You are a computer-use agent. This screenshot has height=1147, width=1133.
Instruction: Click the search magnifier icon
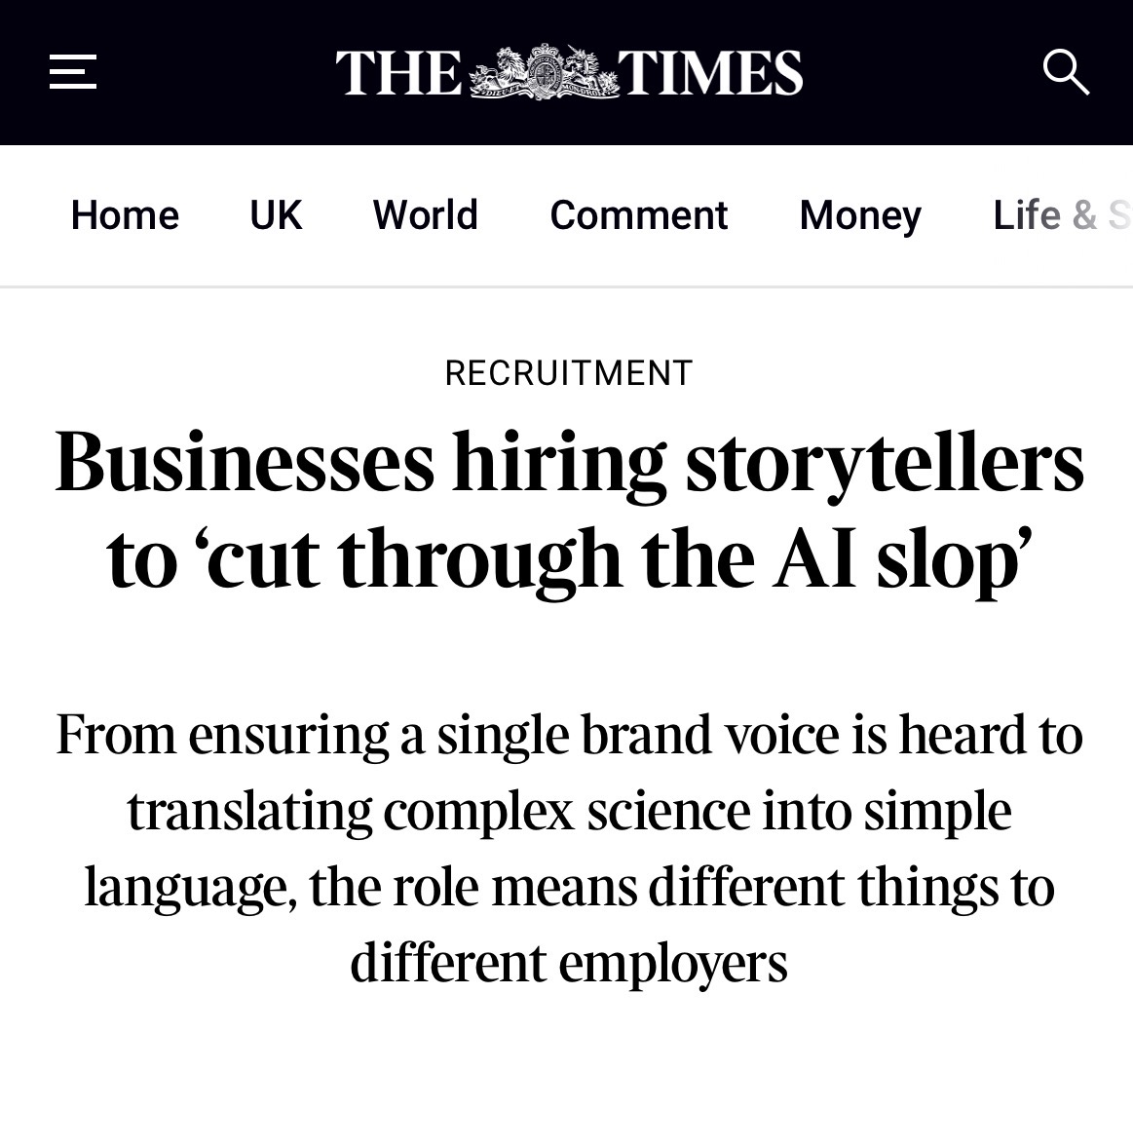click(x=1065, y=72)
